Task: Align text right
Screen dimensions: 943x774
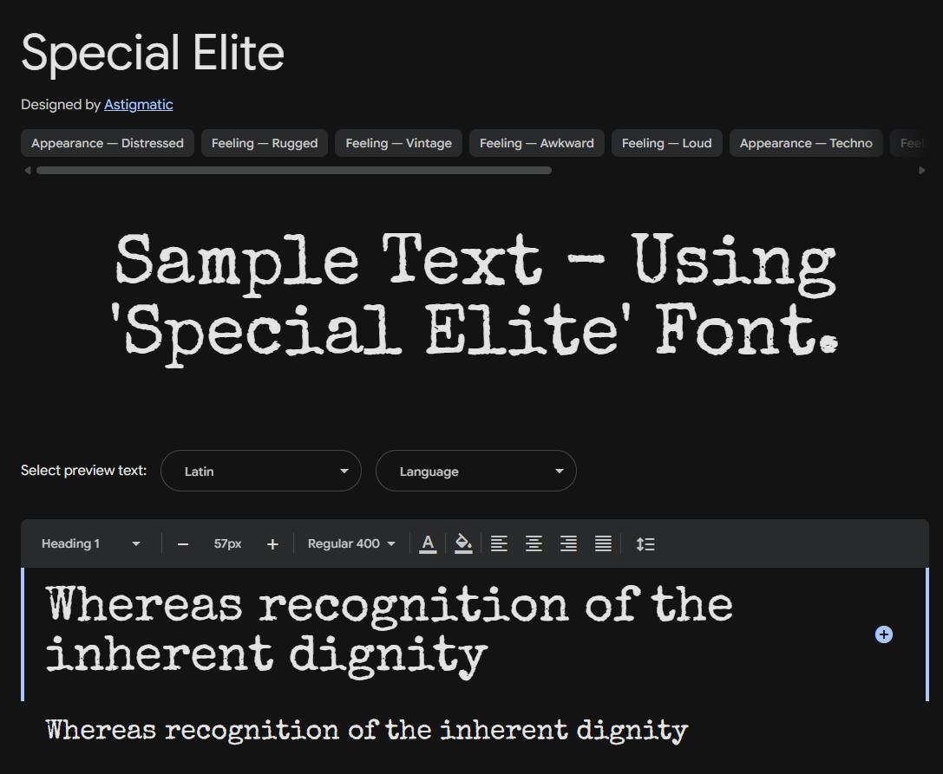Action: click(569, 543)
